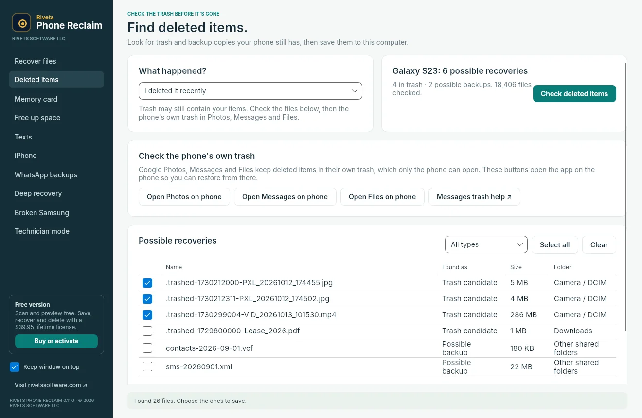
Task: Click the Downloads folder cell
Action: coord(573,331)
